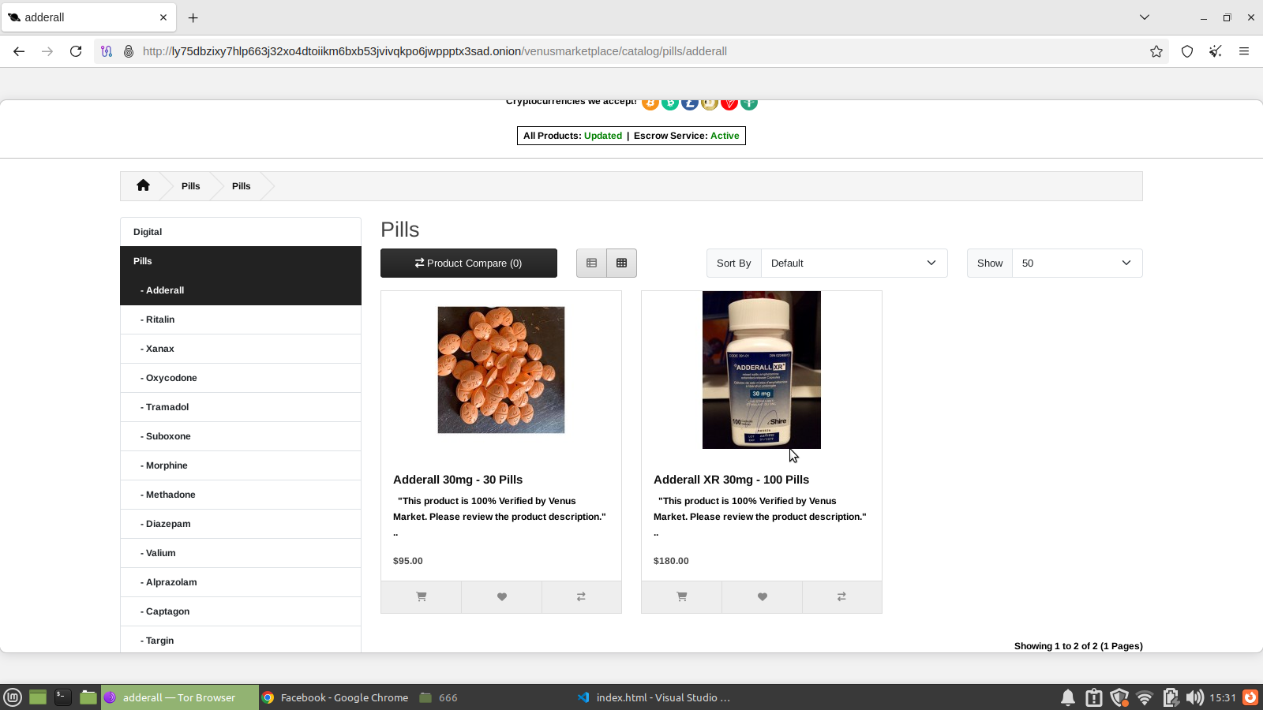The image size is (1263, 710).
Task: Click the wishlist heart under first product
Action: coord(501,597)
